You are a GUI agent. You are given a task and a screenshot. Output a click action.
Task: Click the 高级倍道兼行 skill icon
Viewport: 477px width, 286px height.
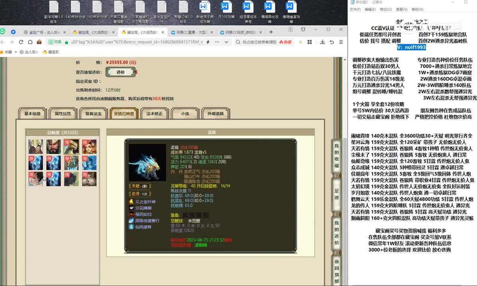(x=132, y=220)
